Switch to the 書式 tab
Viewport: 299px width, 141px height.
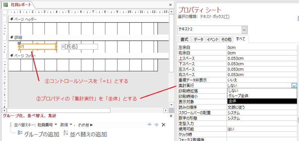pos(184,40)
